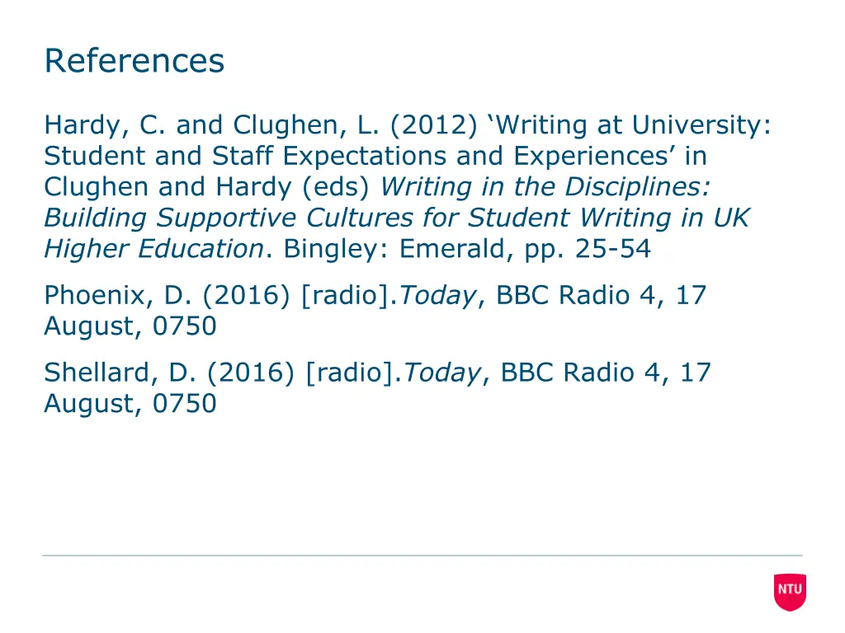
Task: Click 'Clughen and Hardy (eds)' editors text
Action: [206, 187]
